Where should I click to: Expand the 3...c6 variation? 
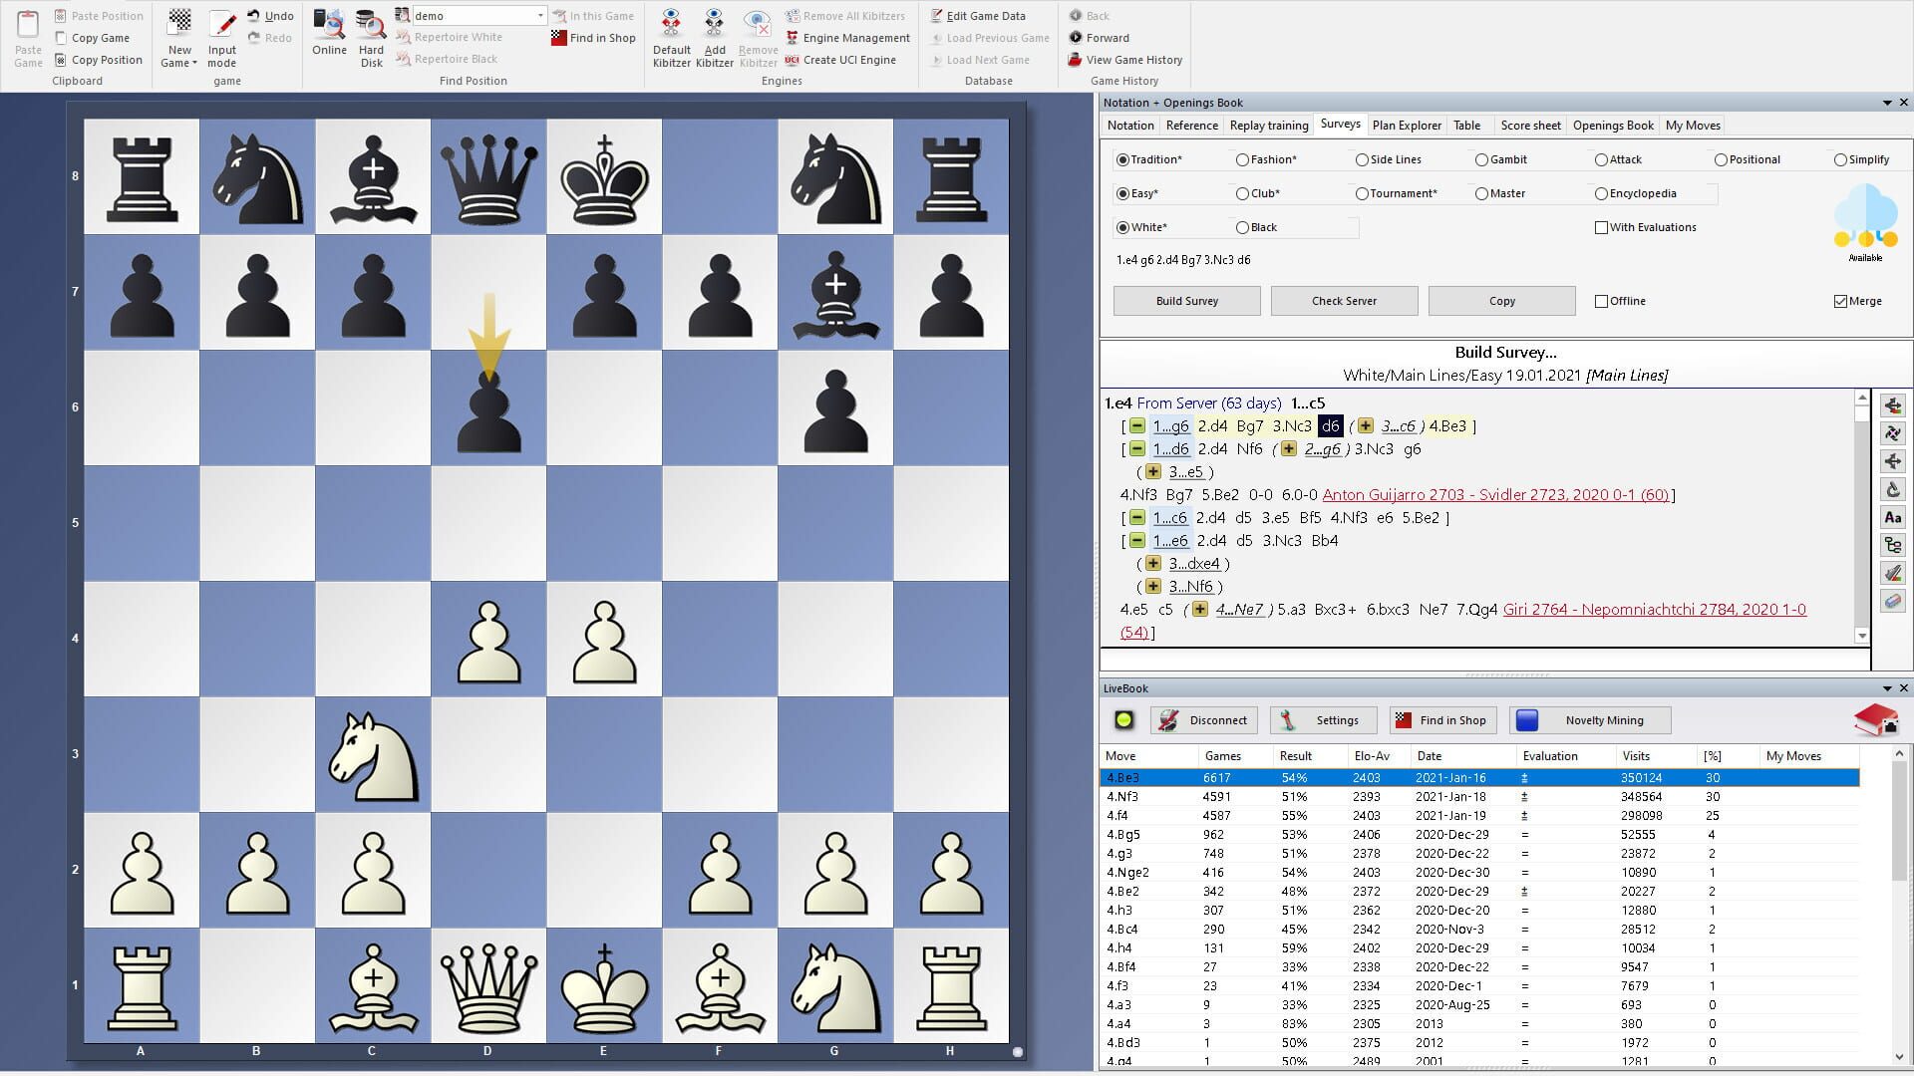1366,426
